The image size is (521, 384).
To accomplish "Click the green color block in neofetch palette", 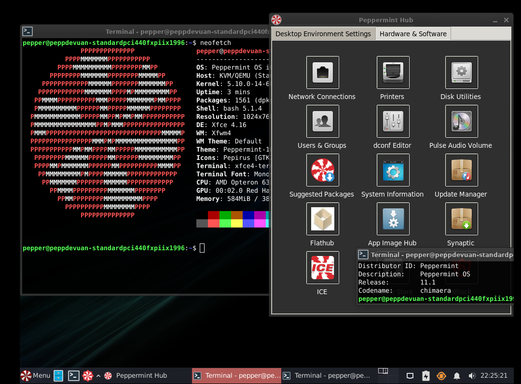I will coord(225,215).
